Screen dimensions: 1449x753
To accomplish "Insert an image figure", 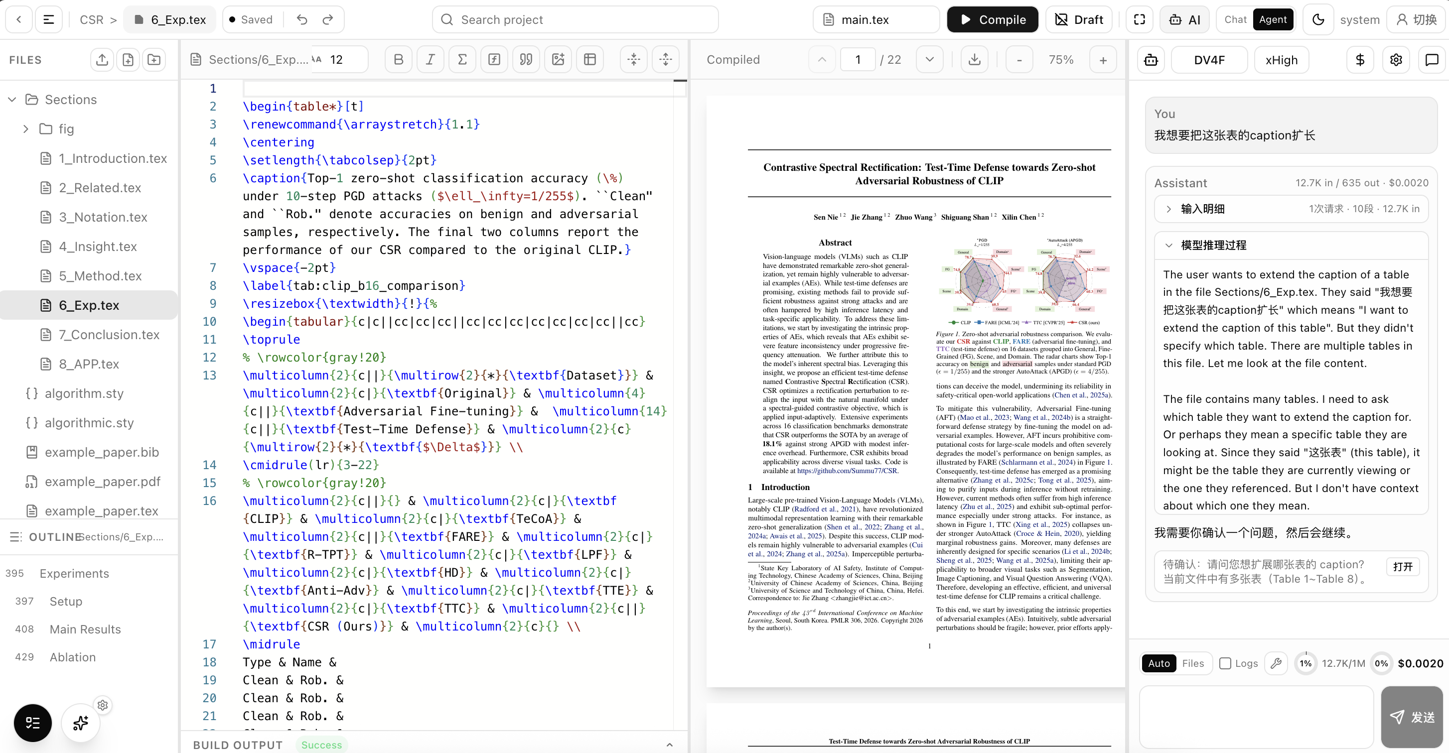I will point(558,60).
